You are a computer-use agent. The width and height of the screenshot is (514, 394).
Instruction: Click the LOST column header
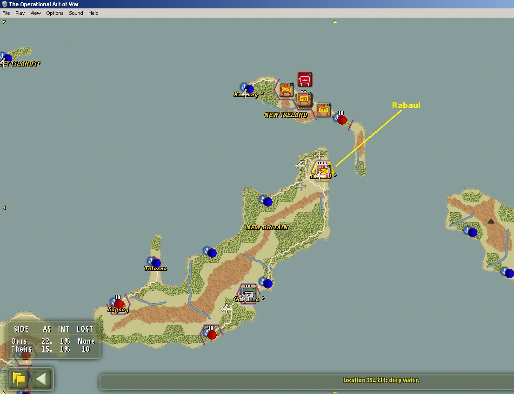(85, 329)
